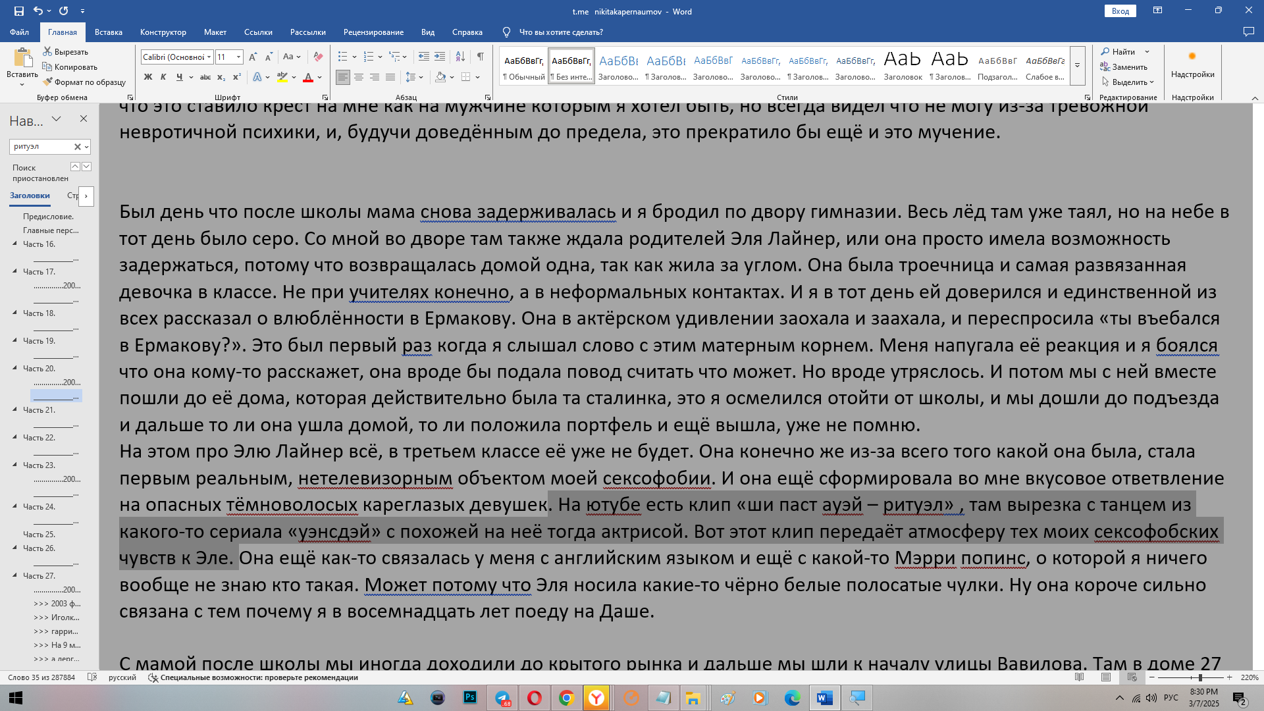Clear the navigation search field

[77, 147]
